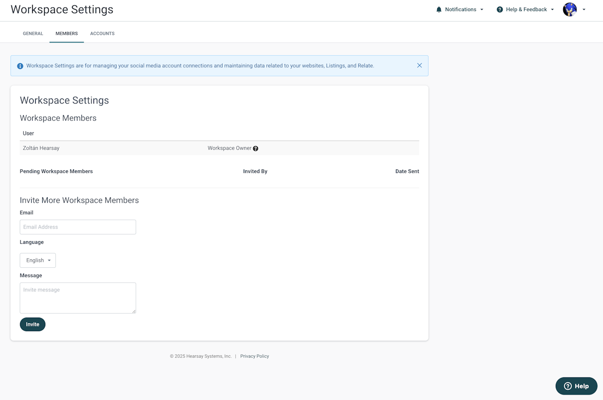Dismiss the blue info banner
This screenshot has width=603, height=400.
[x=420, y=65]
